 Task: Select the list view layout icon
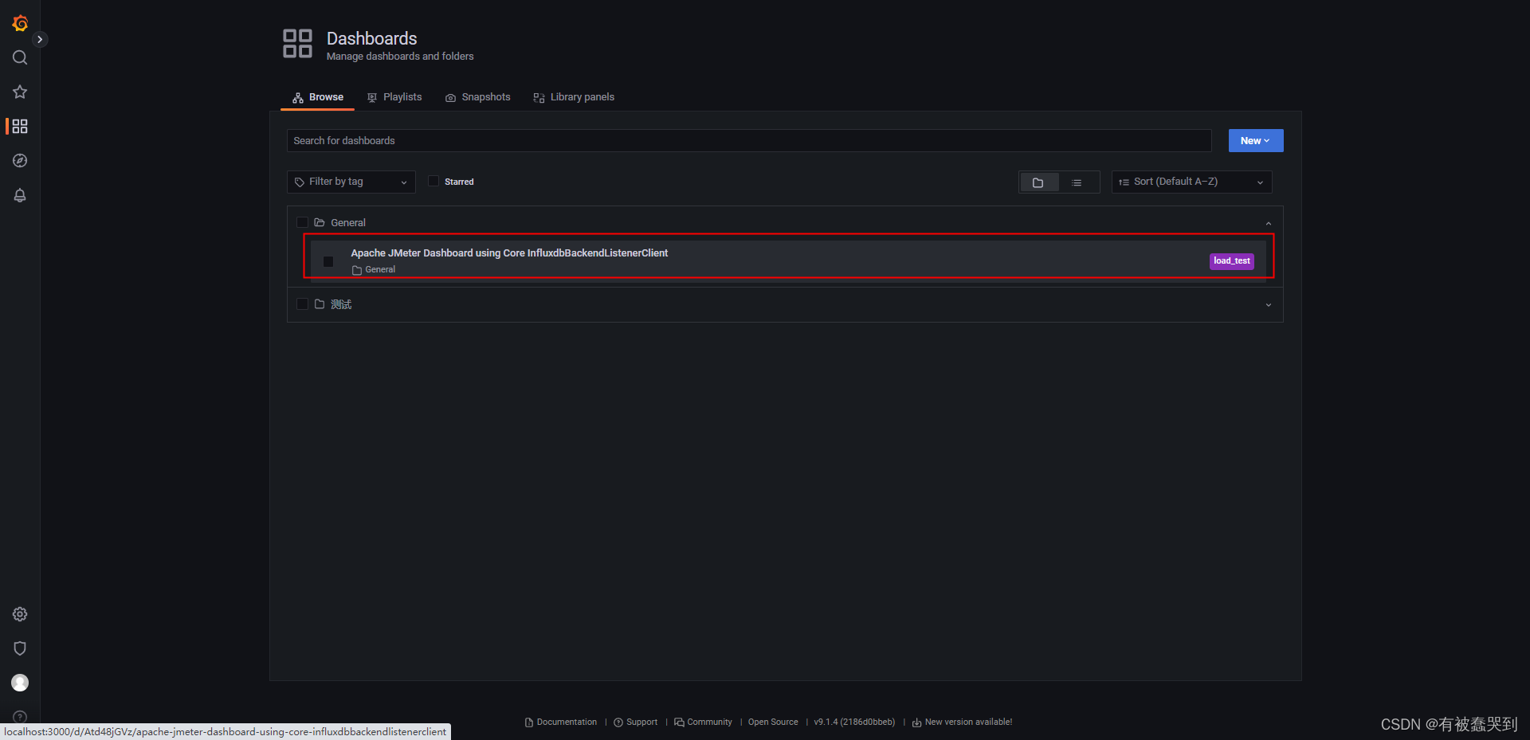click(1077, 182)
